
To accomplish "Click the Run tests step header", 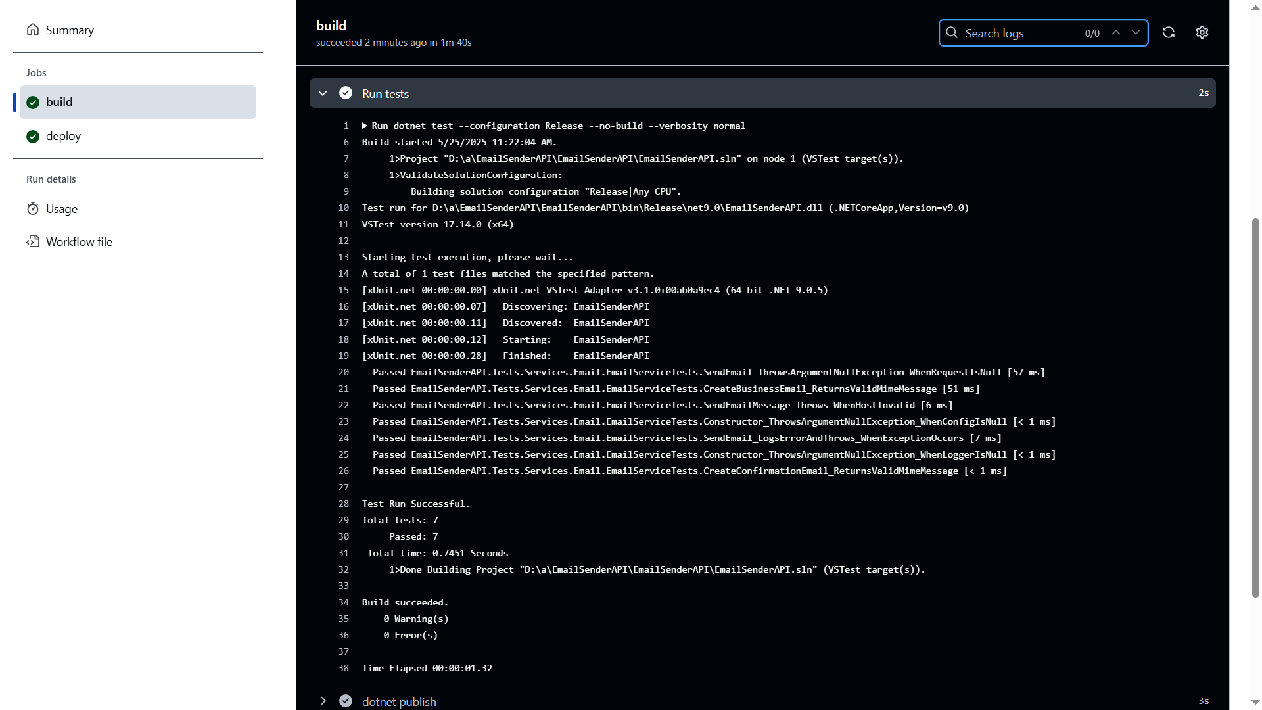I will point(762,93).
